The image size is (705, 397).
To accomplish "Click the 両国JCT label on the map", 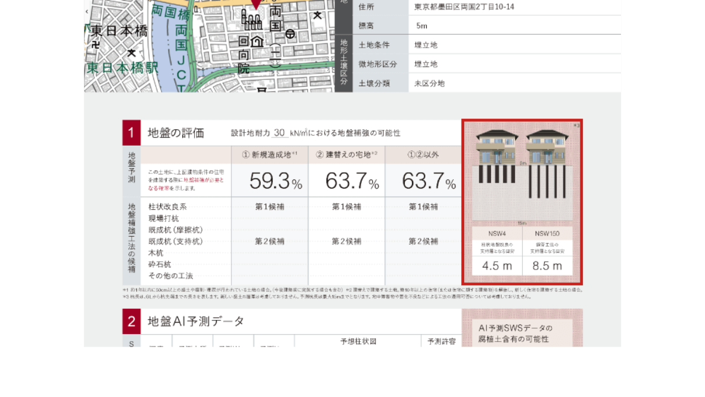I will 181,59.
